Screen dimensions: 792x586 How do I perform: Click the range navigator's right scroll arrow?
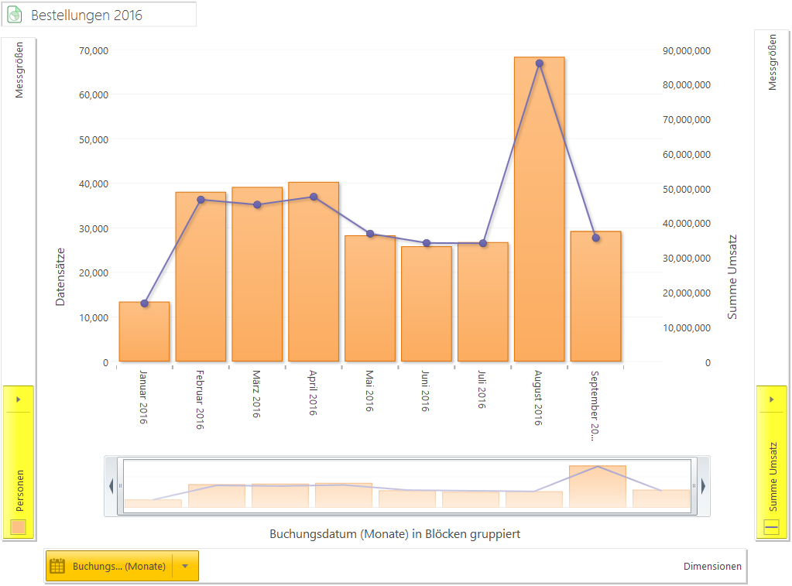[x=703, y=486]
